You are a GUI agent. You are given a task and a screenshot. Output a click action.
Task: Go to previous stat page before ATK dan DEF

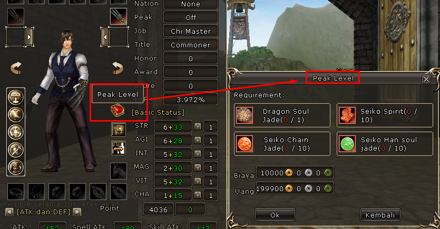tap(9, 212)
